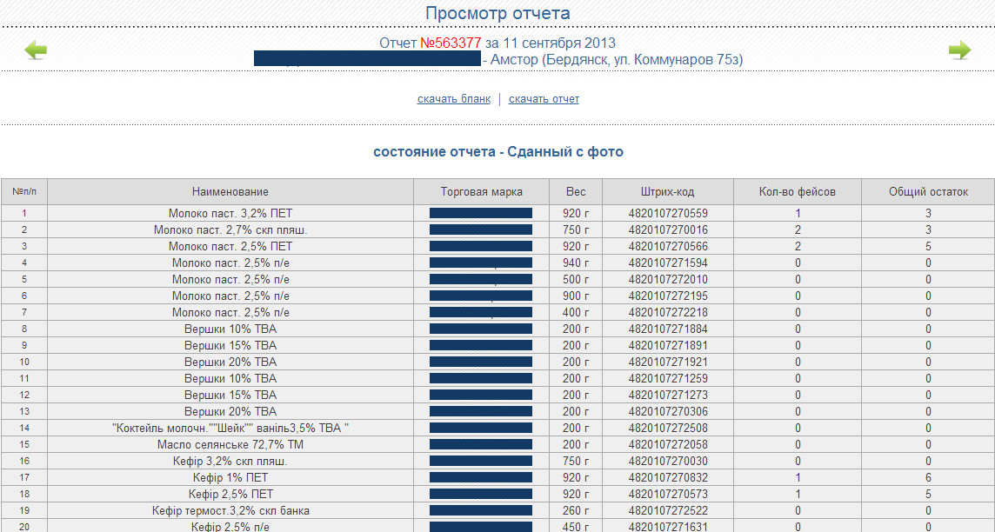Screen dimensions: 995x532
Task: Open the 'скачать бланк' download link
Action: pos(453,99)
